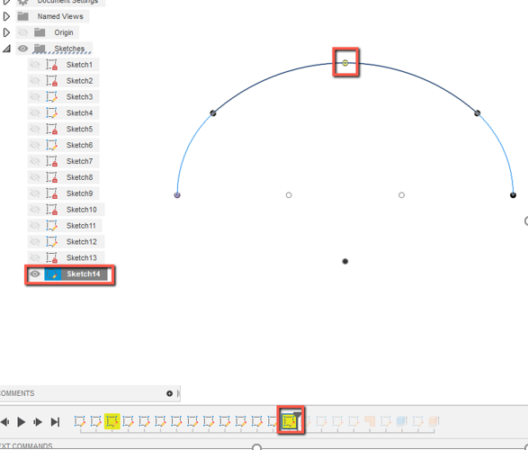Select the Sketch5 label in browser
Image resolution: width=528 pixels, height=450 pixels.
point(79,129)
